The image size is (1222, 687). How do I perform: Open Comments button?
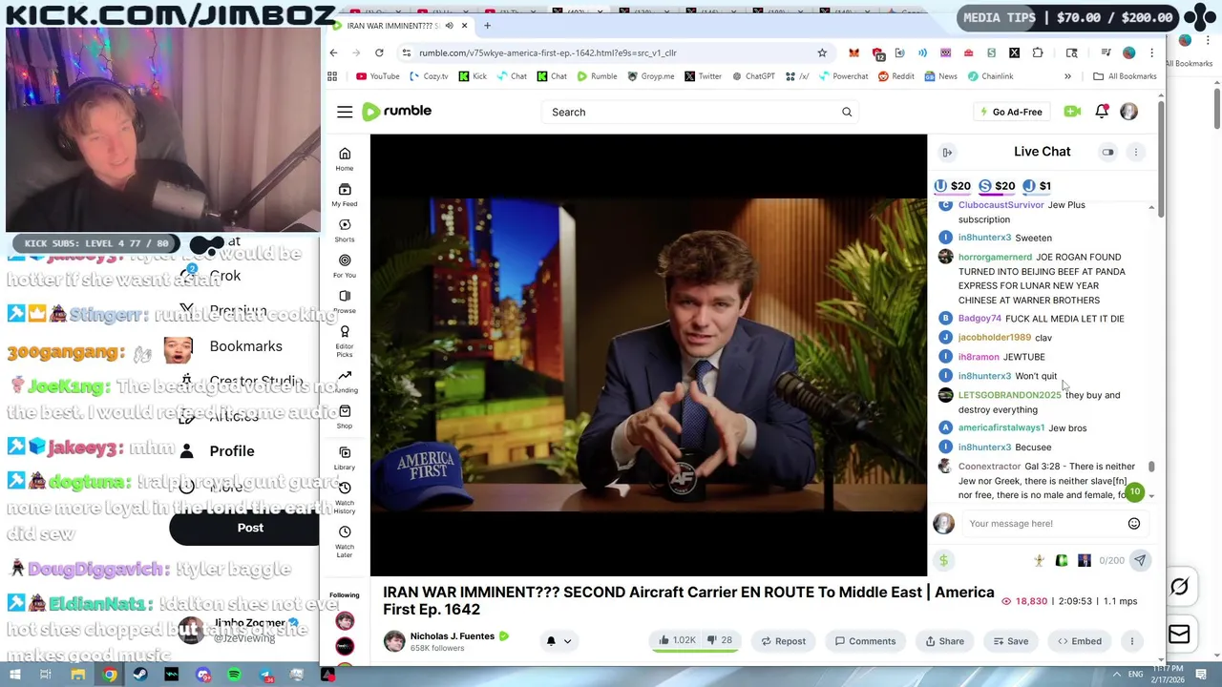[865, 641]
